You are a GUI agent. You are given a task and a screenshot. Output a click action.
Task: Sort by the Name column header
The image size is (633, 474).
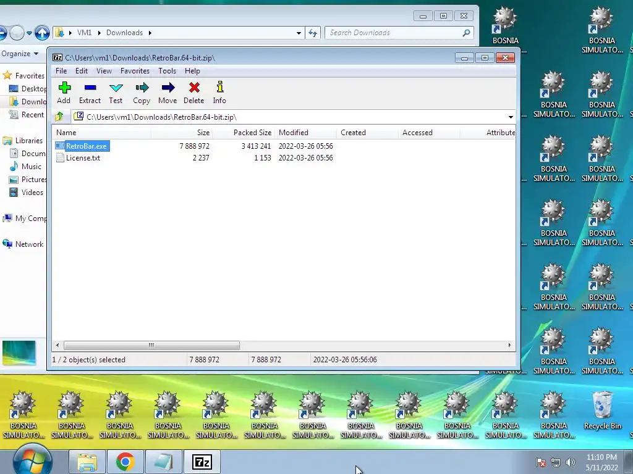pyautogui.click(x=101, y=133)
